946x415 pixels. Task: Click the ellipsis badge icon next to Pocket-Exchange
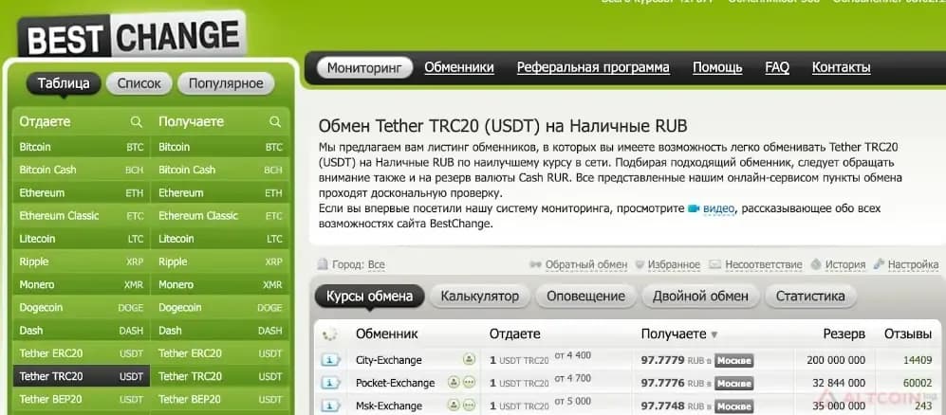pyautogui.click(x=469, y=382)
